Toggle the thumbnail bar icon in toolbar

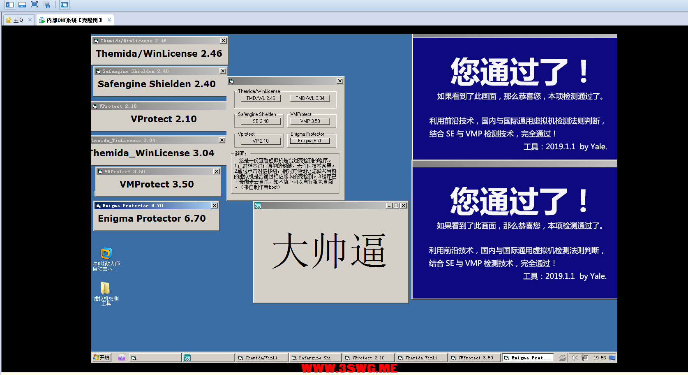click(x=22, y=5)
